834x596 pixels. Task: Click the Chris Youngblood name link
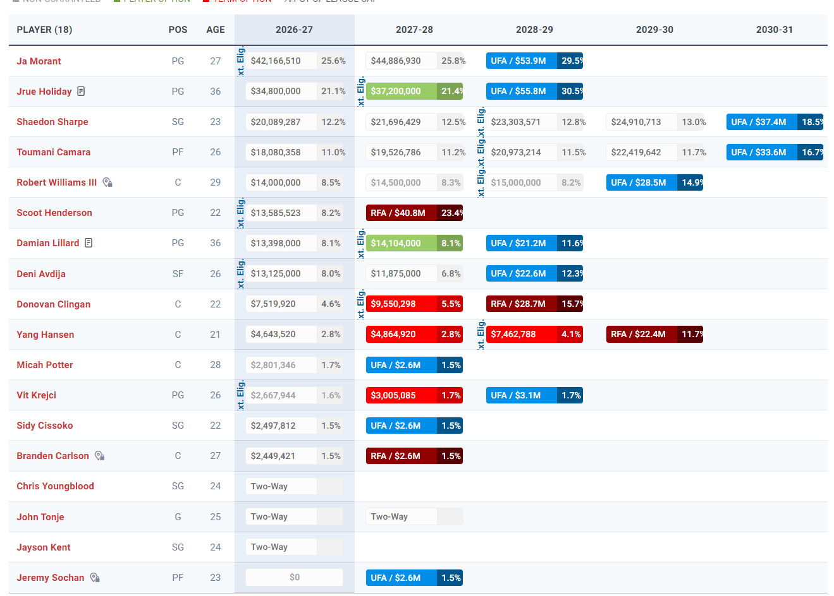coord(56,486)
